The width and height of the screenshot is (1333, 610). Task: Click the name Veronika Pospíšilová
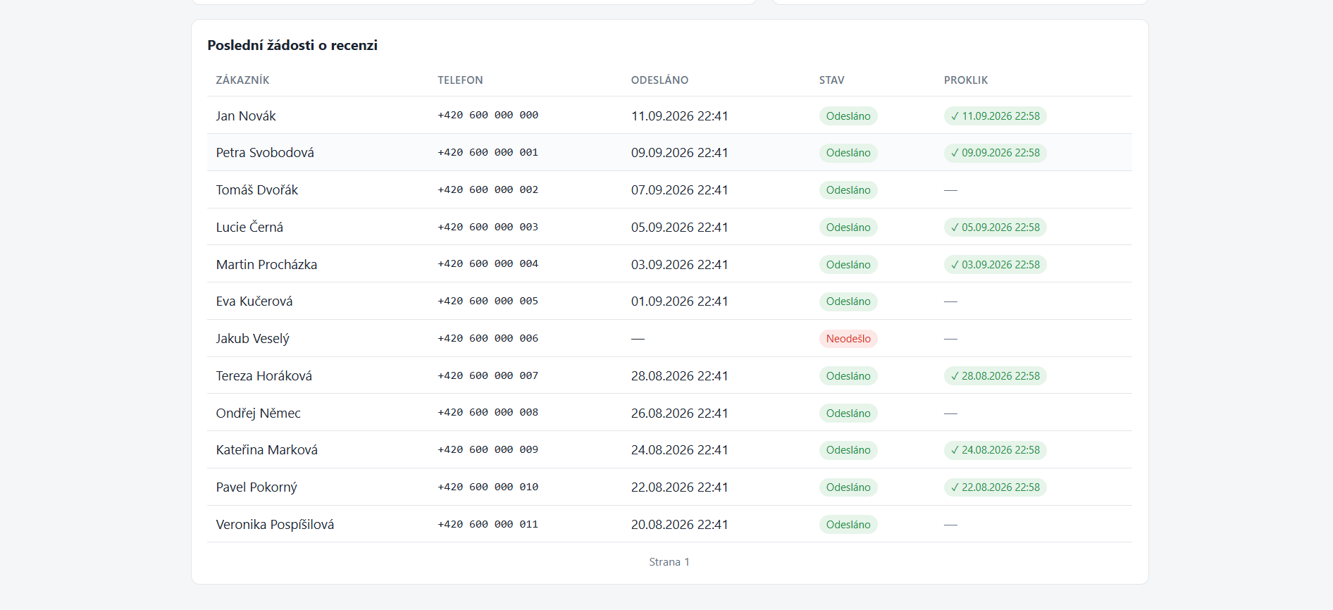pyautogui.click(x=275, y=525)
